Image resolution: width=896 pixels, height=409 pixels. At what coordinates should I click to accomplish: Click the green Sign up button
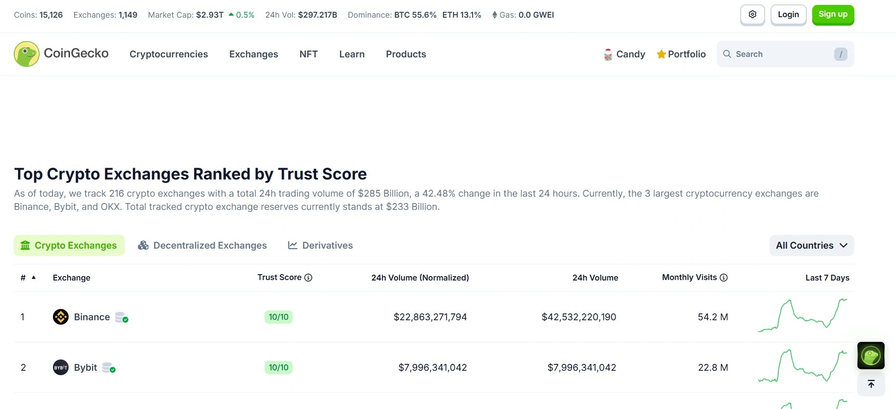point(833,15)
